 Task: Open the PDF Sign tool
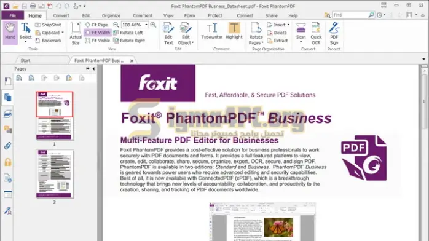coord(334,34)
